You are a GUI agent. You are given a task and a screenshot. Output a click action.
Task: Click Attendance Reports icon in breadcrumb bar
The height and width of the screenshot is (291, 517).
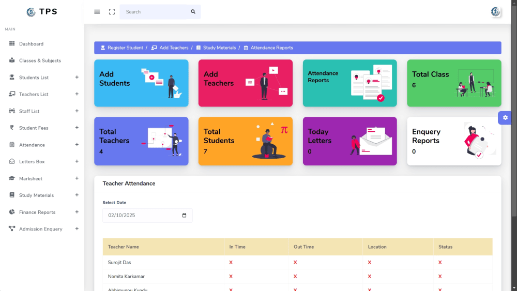[x=246, y=48]
